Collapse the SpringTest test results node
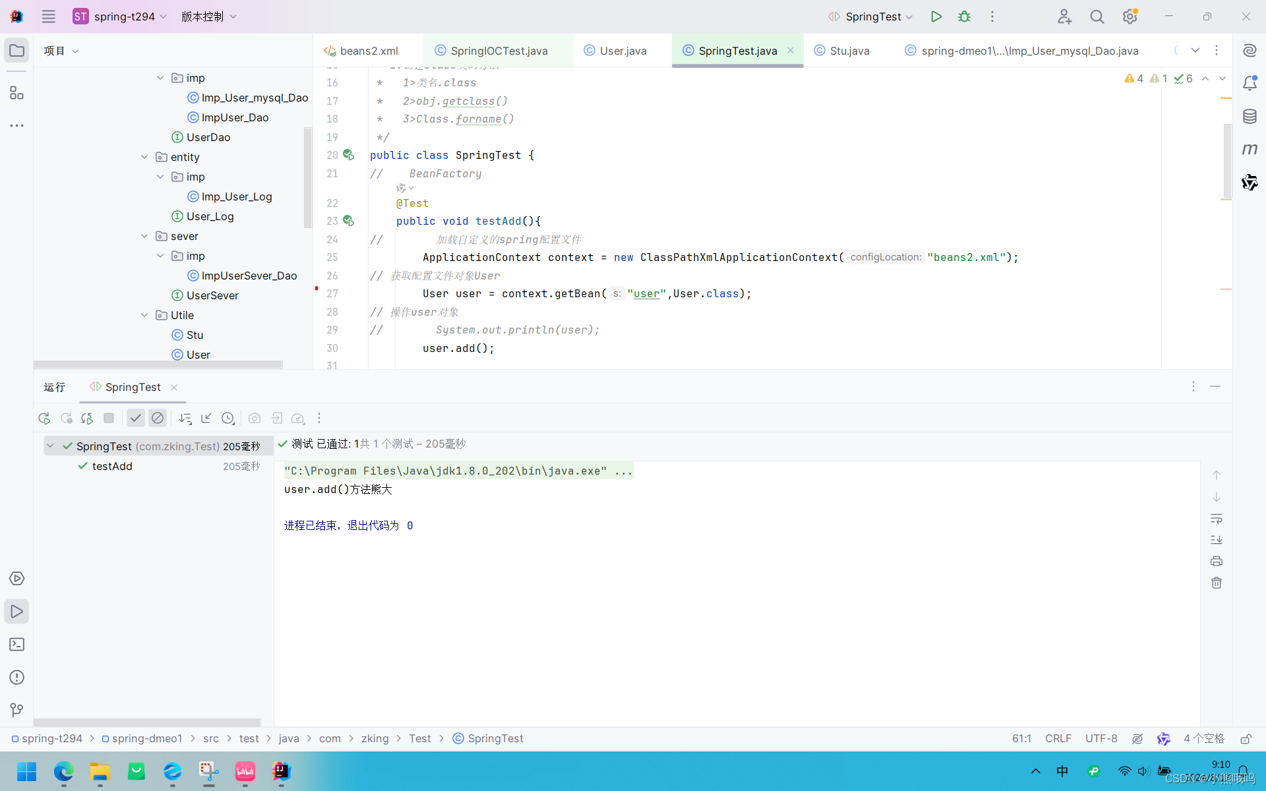This screenshot has width=1266, height=791. point(50,446)
